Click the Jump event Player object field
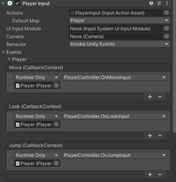This screenshot has width=176, height=182. pyautogui.click(x=33, y=164)
